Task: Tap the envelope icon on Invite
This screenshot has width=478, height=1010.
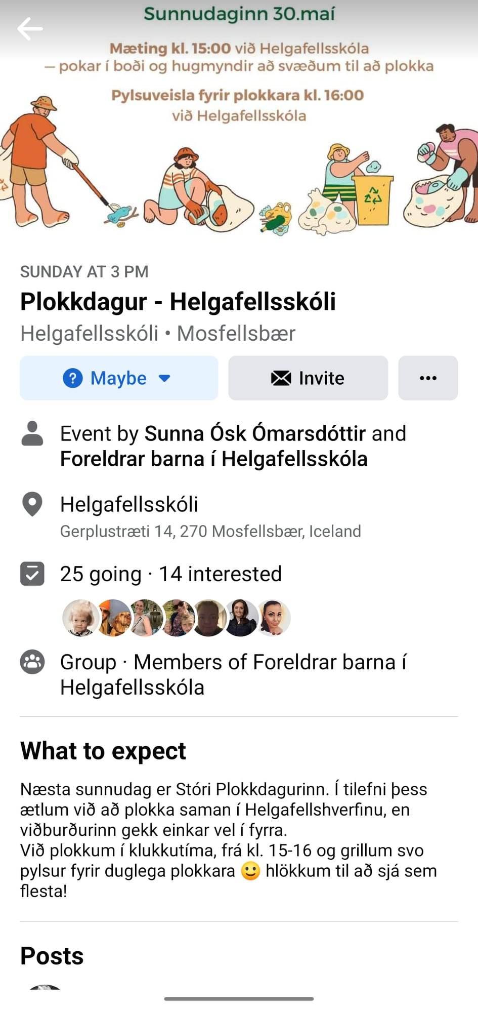Action: (x=281, y=378)
